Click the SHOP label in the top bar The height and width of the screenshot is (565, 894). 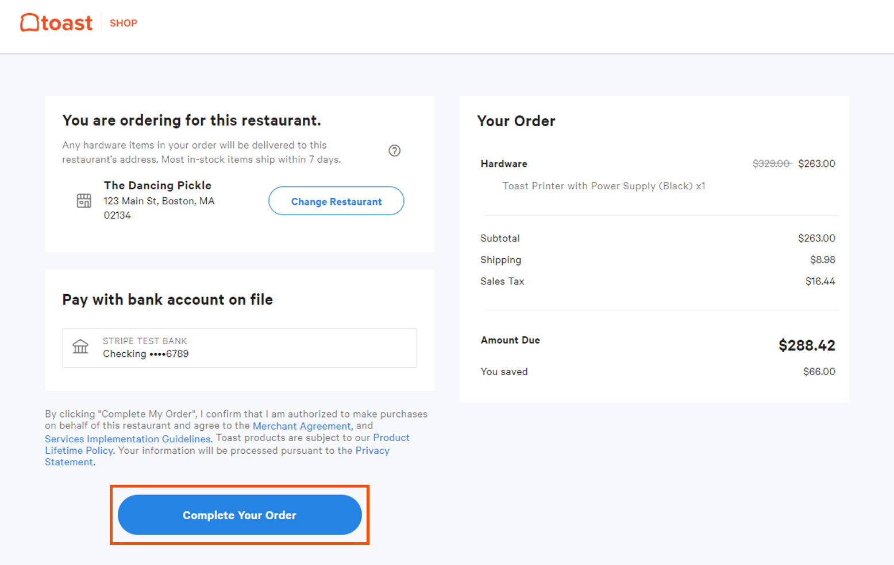pos(123,23)
